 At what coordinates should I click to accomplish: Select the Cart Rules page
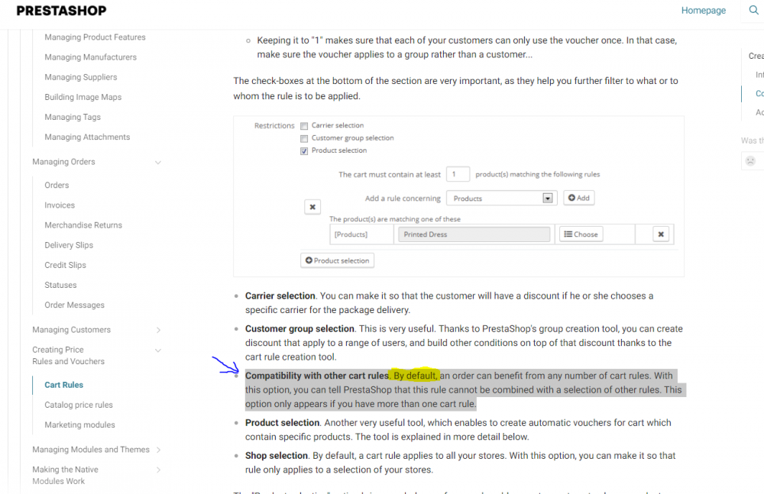pos(64,385)
